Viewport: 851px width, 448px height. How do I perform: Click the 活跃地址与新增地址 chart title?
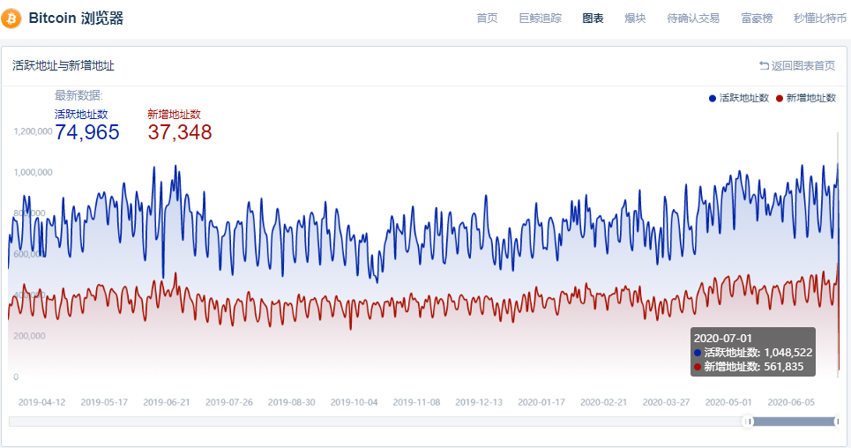63,66
